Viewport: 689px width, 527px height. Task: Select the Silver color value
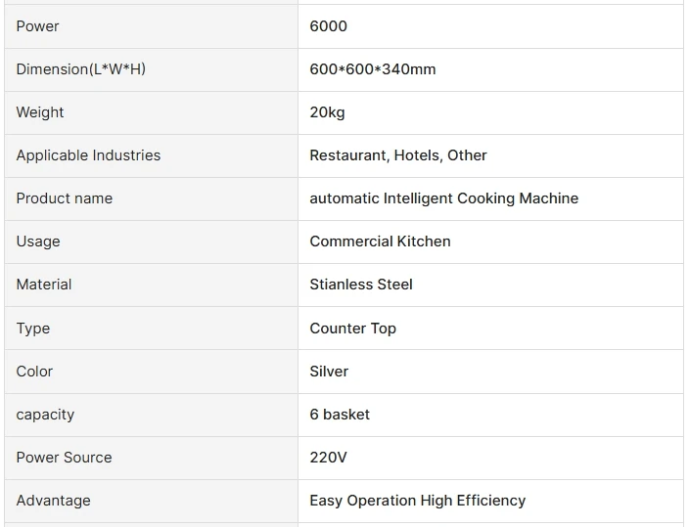329,372
